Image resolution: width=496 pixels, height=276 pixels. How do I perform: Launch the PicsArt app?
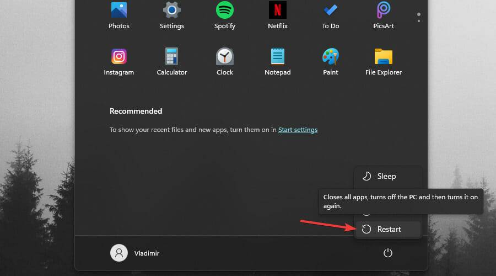pyautogui.click(x=383, y=15)
